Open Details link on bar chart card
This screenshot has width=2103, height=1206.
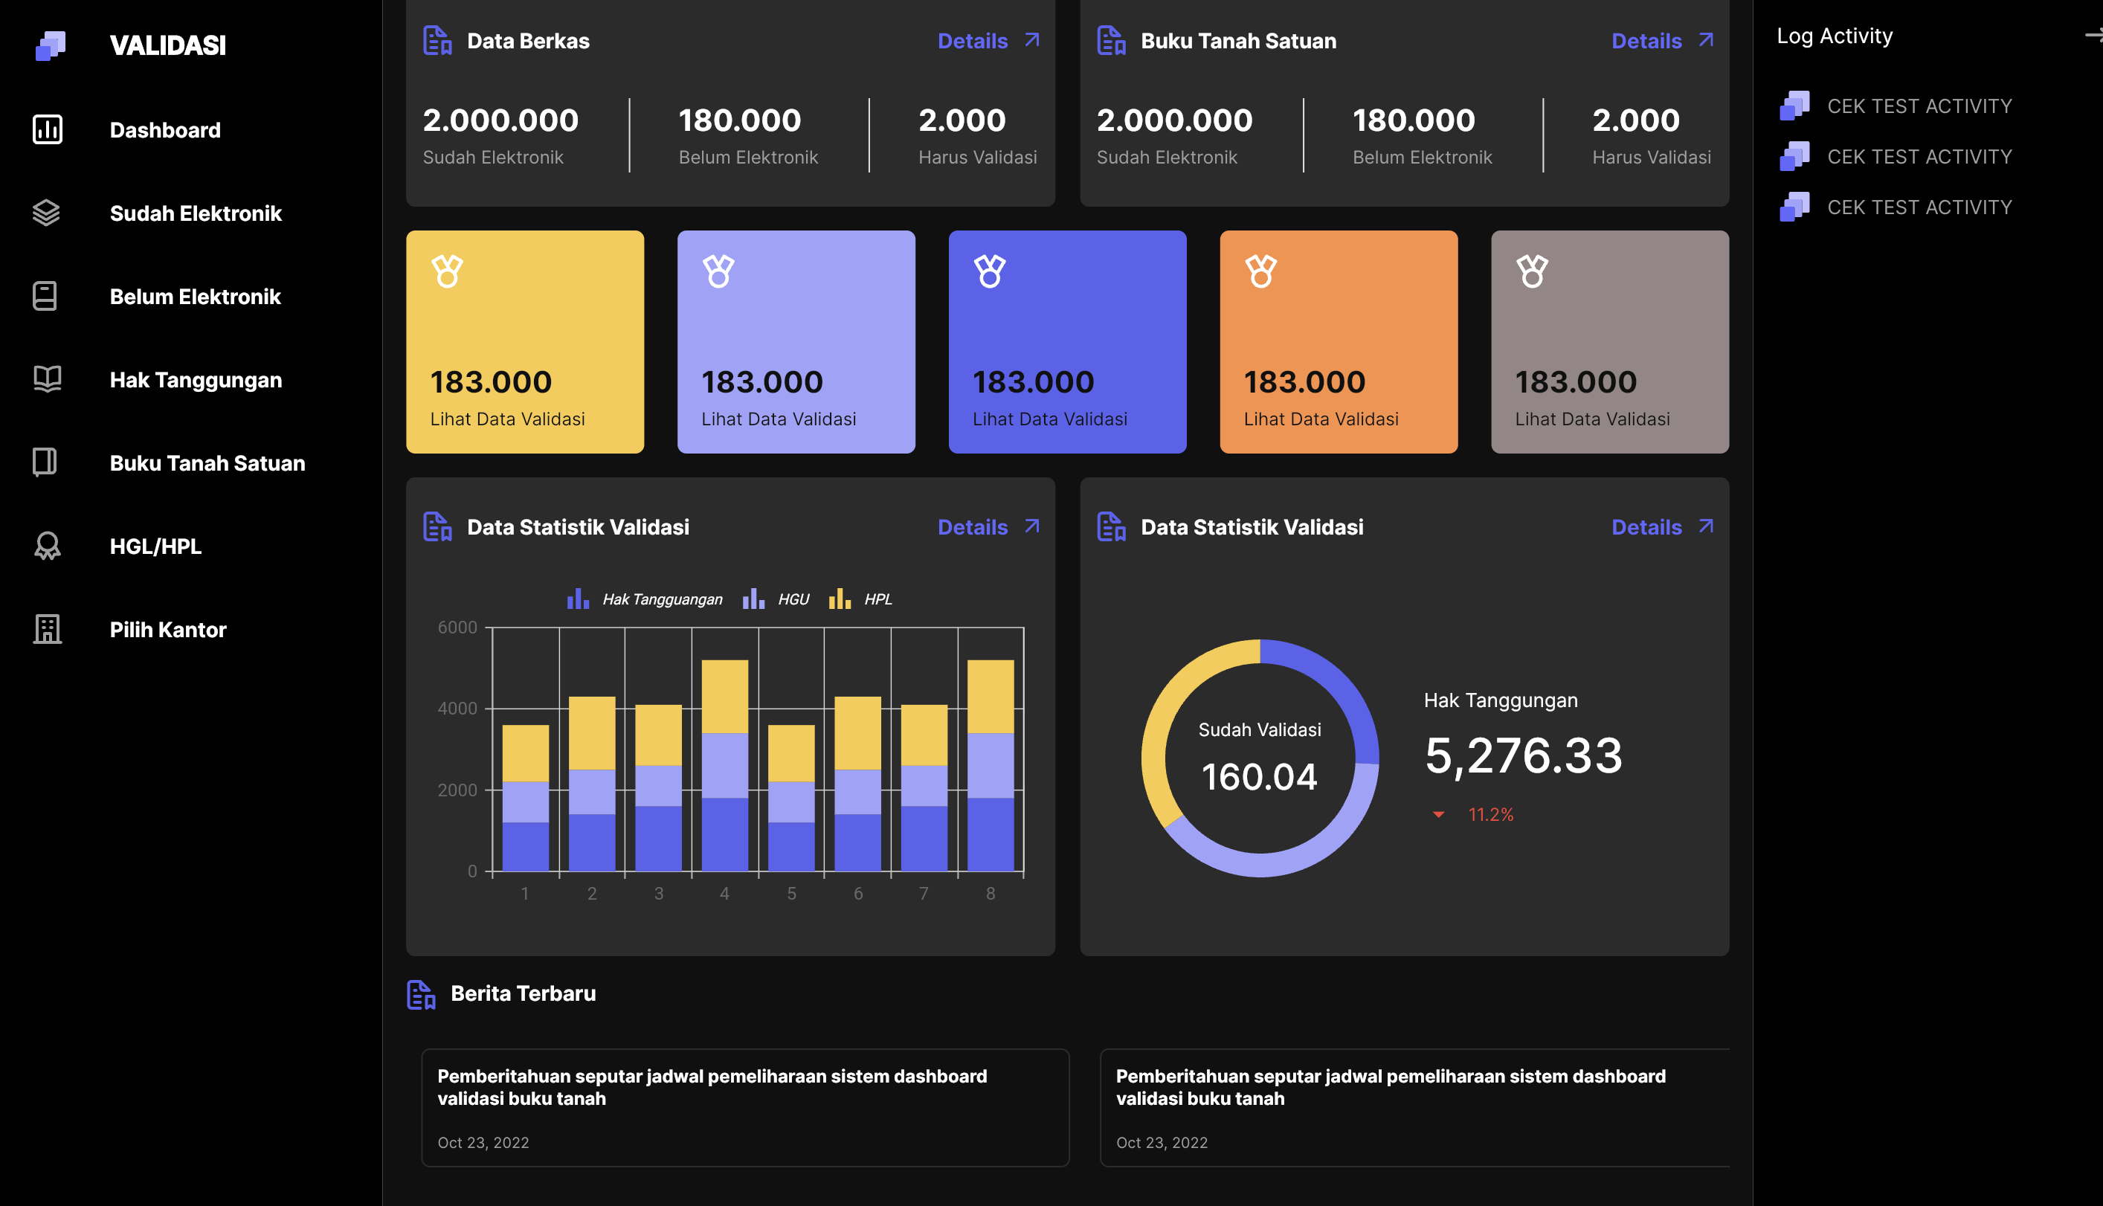[973, 527]
